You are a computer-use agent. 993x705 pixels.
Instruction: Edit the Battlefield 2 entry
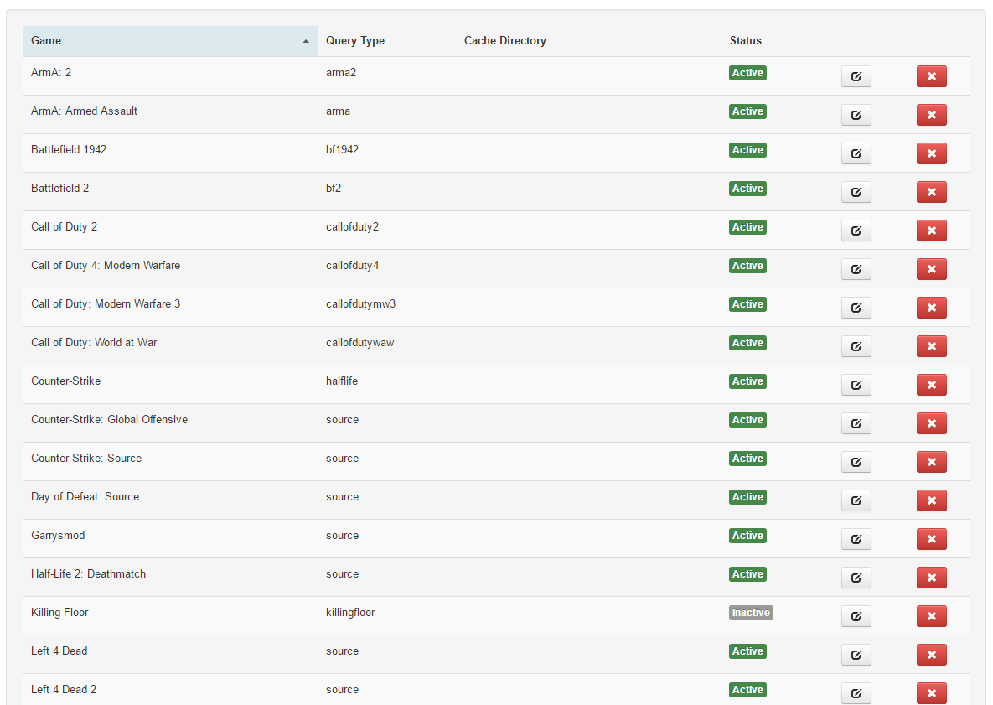(x=856, y=193)
